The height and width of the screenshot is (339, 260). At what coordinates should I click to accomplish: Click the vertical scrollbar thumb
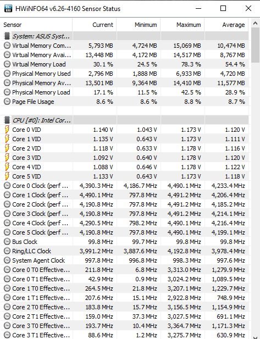(255, 45)
